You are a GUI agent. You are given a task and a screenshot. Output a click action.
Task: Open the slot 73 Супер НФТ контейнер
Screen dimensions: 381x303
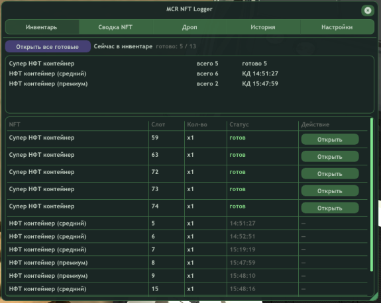(330, 191)
